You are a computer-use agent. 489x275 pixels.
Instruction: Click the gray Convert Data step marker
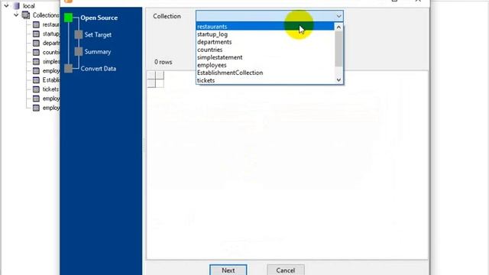click(x=68, y=69)
